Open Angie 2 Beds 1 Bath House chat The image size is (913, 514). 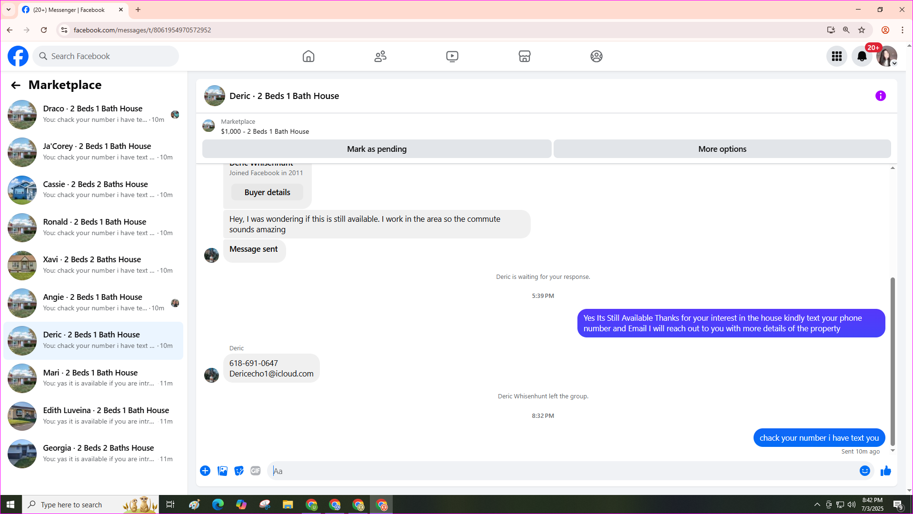93,303
